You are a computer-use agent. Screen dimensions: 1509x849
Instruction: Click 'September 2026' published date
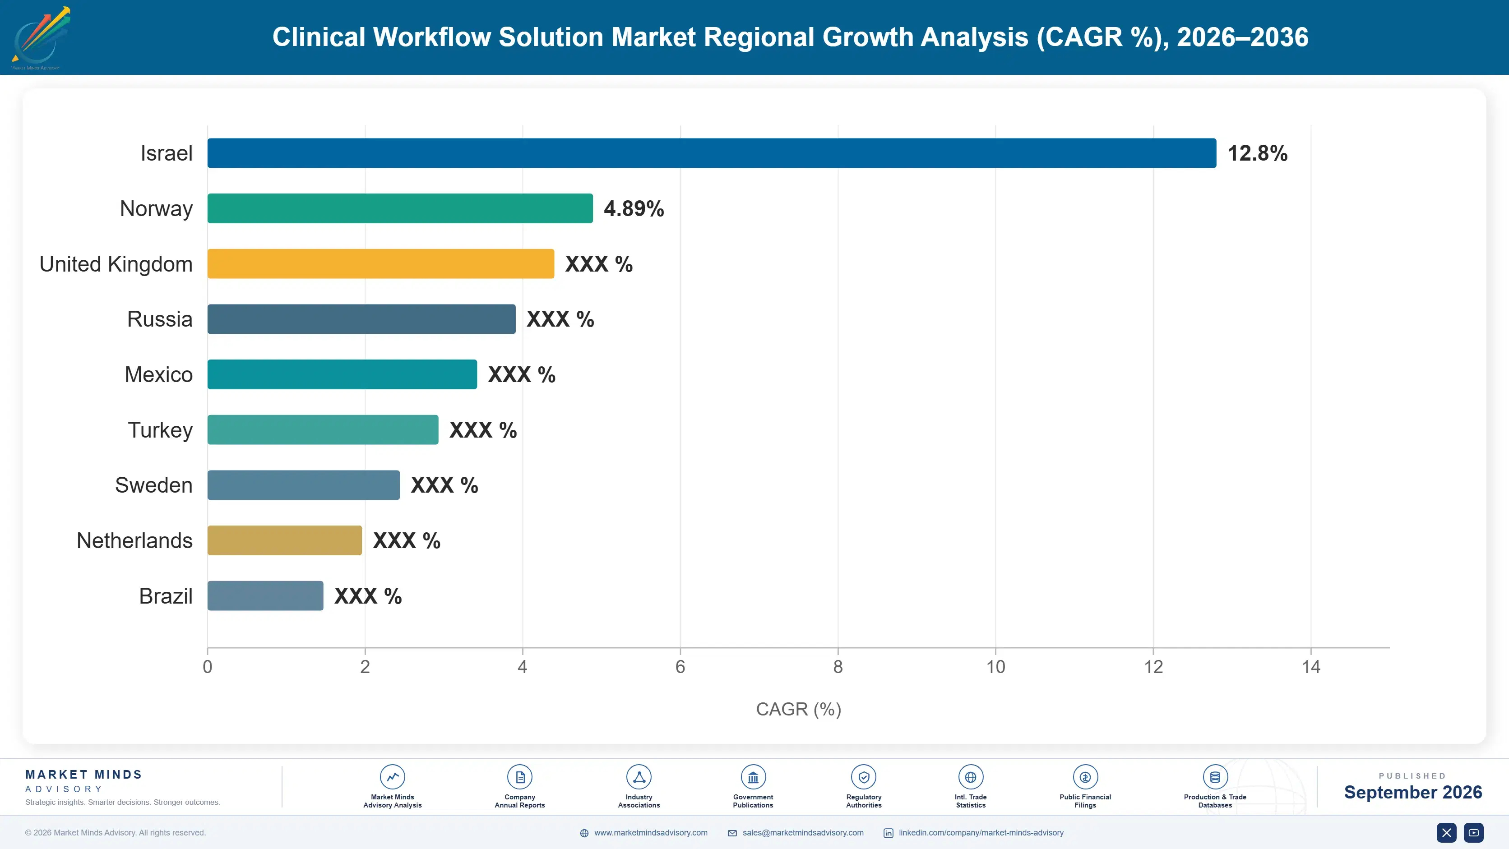(1413, 792)
